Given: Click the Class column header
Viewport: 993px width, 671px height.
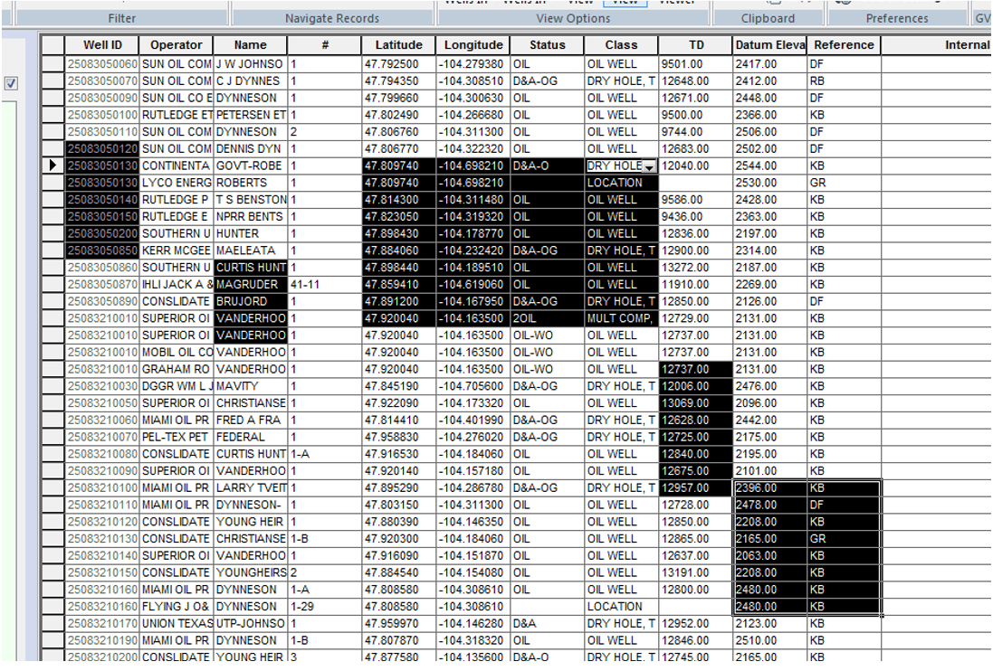Looking at the screenshot, I should point(621,45).
